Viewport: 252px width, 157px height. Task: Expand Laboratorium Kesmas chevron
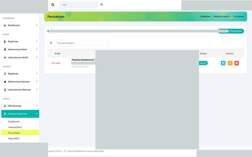[37, 90]
